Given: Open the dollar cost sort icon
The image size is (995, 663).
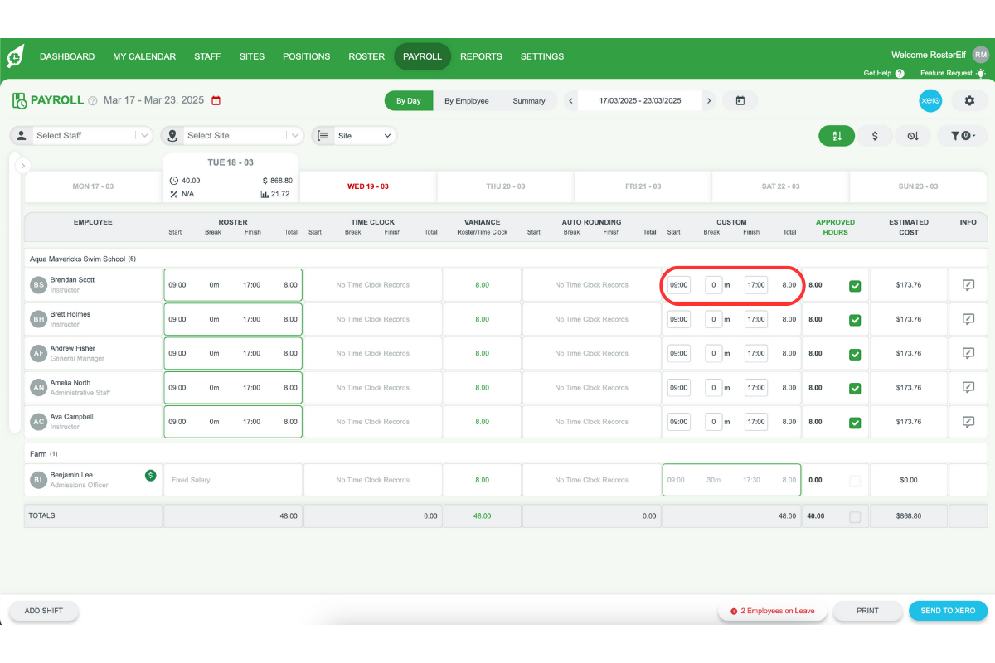Looking at the screenshot, I should pyautogui.click(x=875, y=135).
